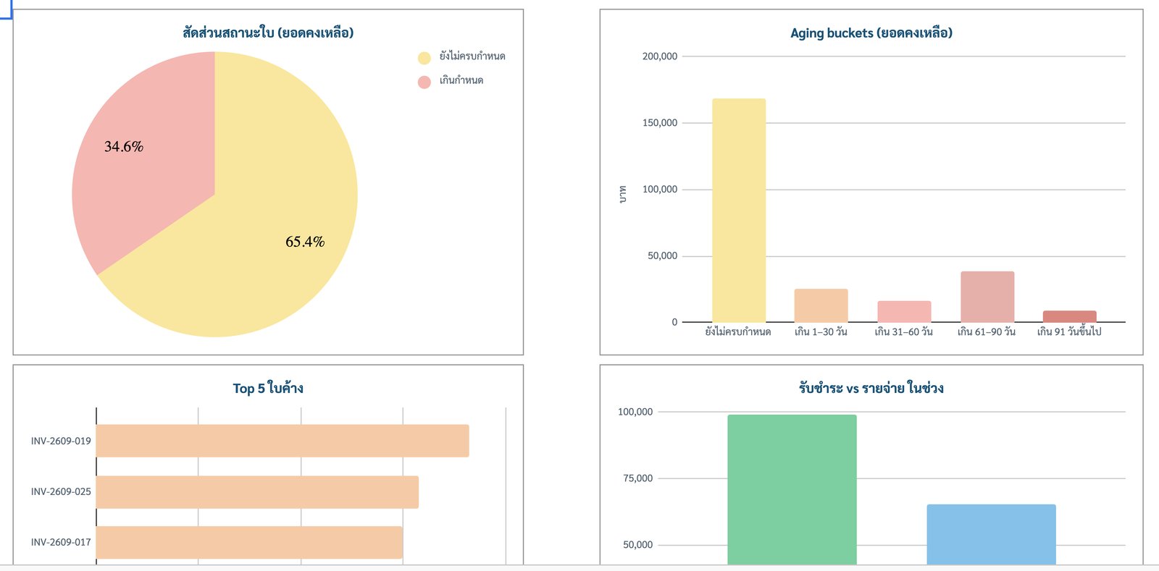Screen dimensions: 1159x571
Task: Click the bar for INV-2609-025
Action: 257,492
